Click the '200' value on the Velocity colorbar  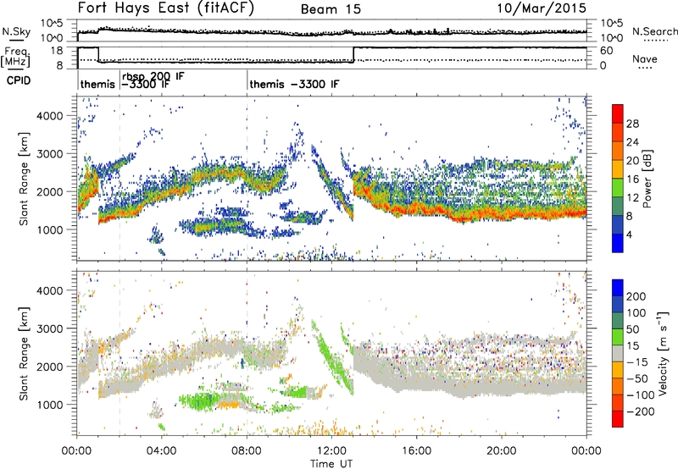pyautogui.click(x=636, y=296)
